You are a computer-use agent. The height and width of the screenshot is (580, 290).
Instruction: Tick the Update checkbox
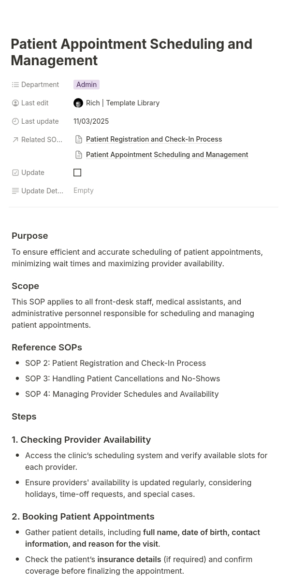[77, 173]
